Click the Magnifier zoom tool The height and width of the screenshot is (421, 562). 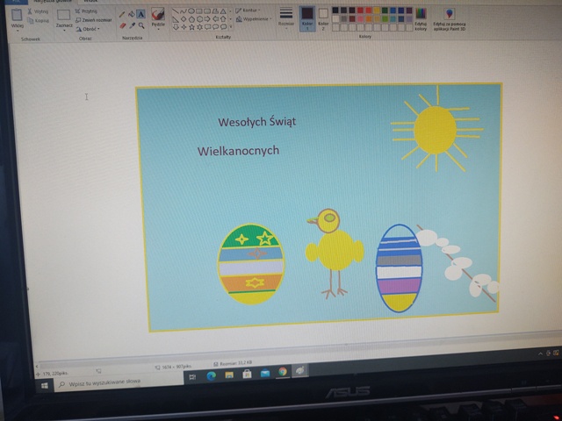pos(141,25)
